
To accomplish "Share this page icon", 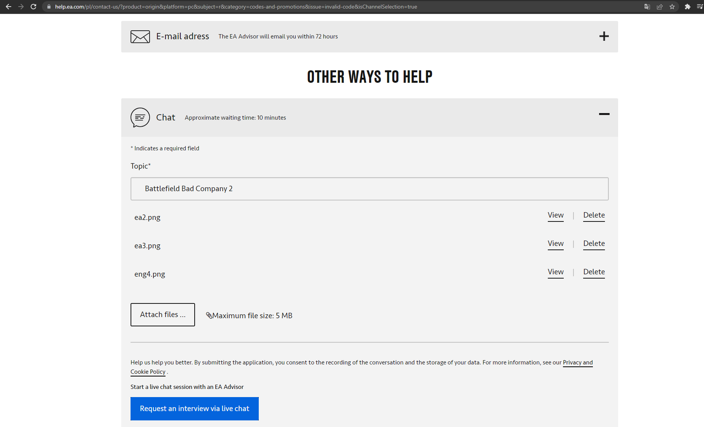I will tap(660, 7).
